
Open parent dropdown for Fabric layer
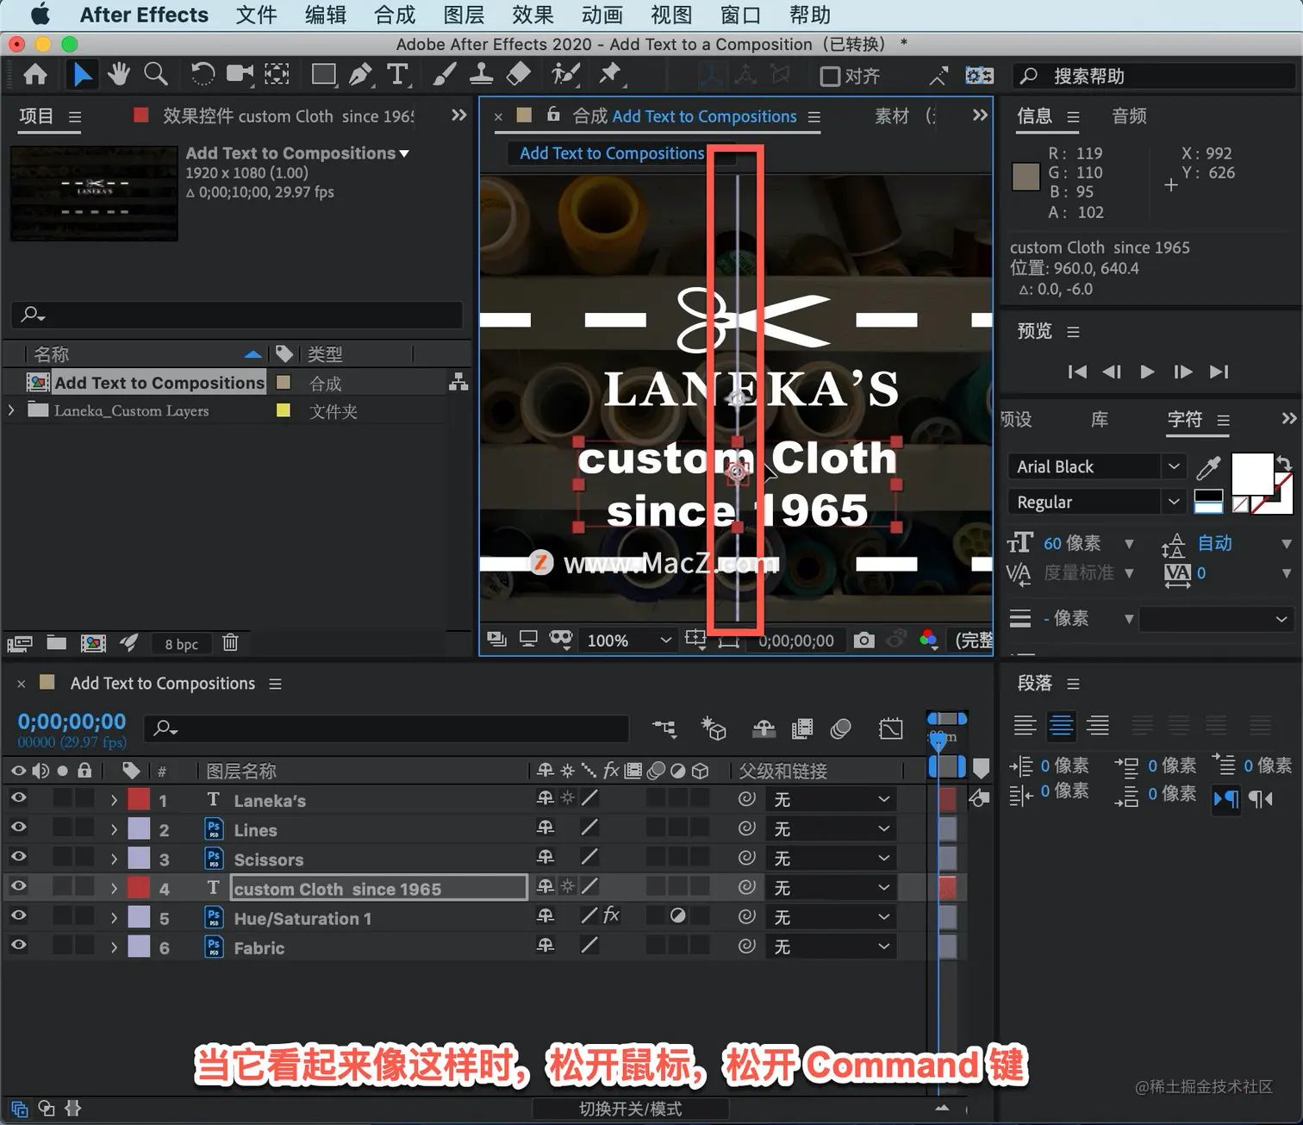[x=831, y=947]
